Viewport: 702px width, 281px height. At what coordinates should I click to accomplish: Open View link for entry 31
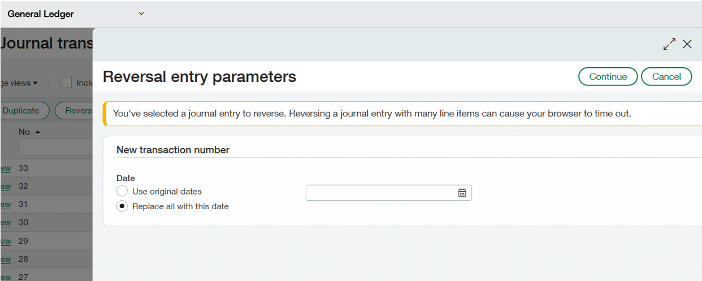pyautogui.click(x=6, y=204)
